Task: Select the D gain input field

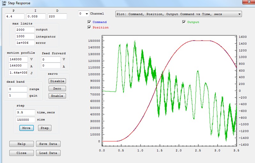Action: coord(57,16)
